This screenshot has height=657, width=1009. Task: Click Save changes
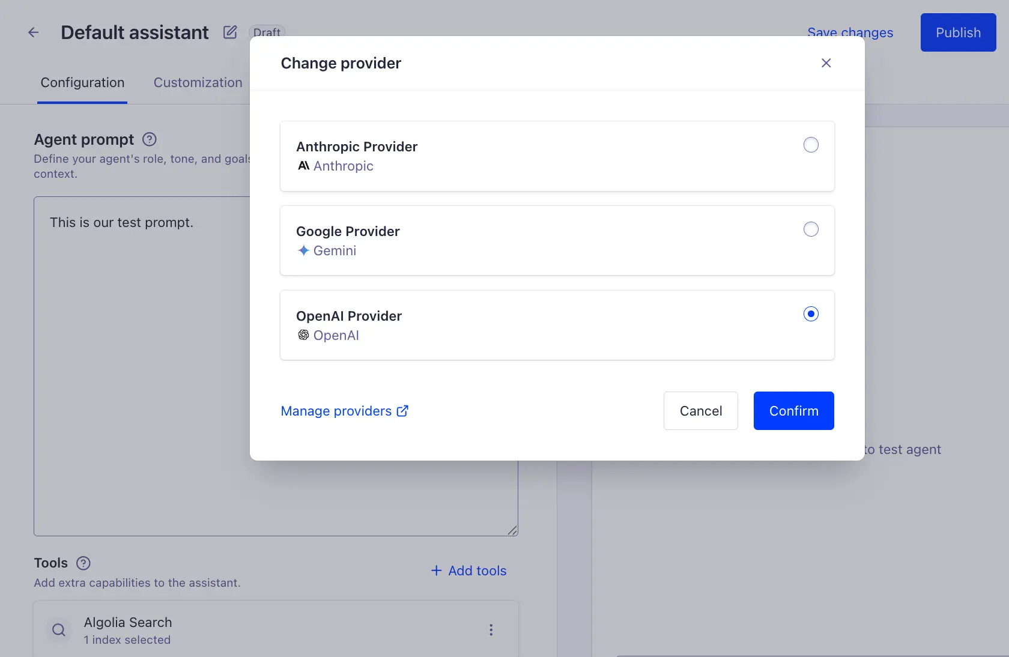pyautogui.click(x=850, y=32)
